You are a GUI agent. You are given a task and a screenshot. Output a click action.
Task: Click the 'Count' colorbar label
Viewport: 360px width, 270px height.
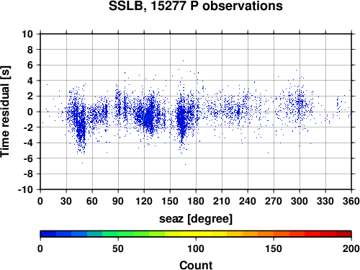196,265
